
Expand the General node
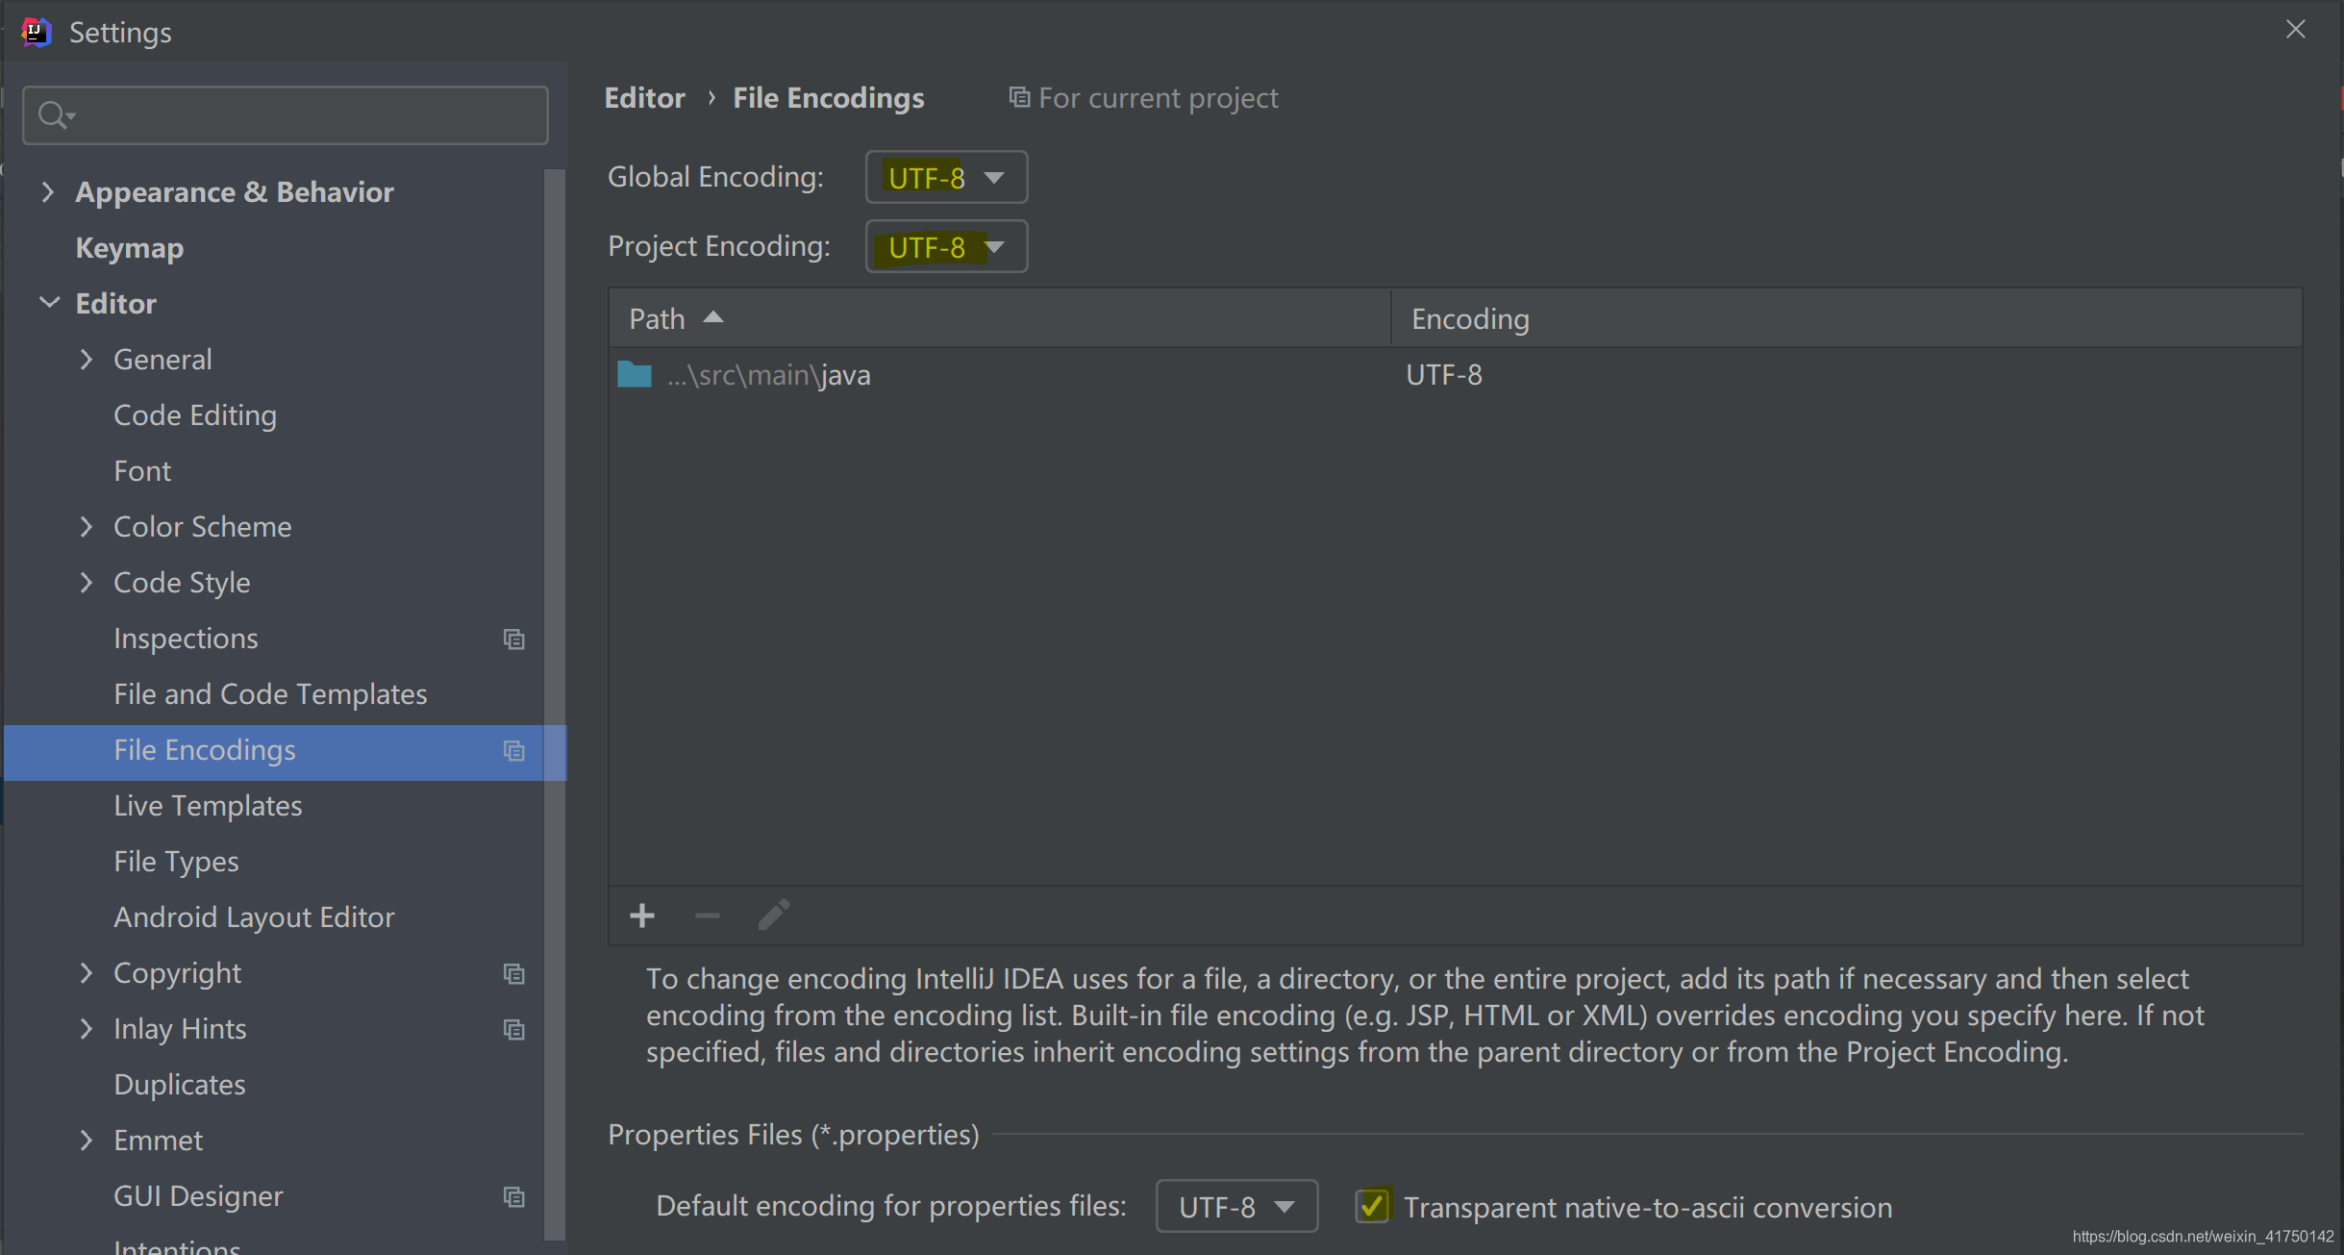coord(87,359)
